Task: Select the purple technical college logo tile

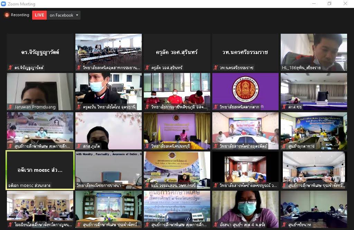Action: click(245, 91)
